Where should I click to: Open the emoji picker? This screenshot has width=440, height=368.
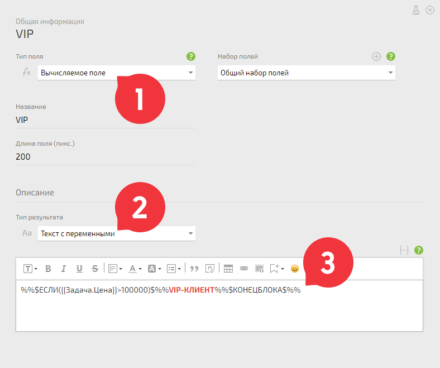click(295, 269)
